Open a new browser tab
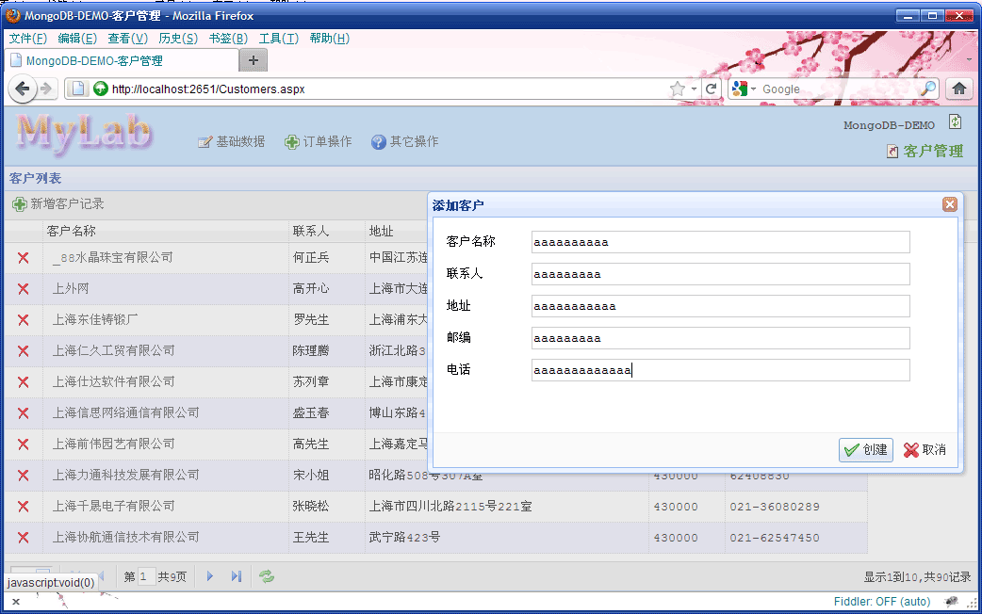 click(254, 60)
